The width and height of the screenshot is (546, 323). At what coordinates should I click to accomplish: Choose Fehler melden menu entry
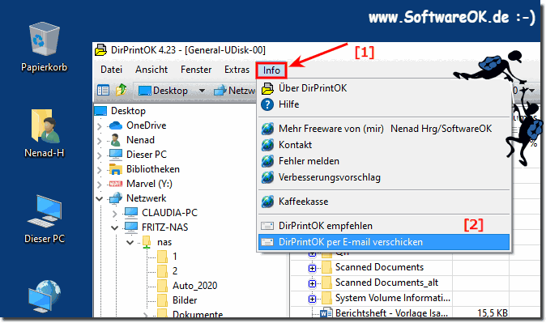384,161
